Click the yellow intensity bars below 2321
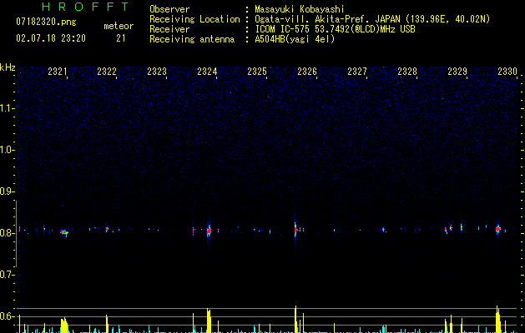The height and width of the screenshot is (333, 525). coord(64,325)
